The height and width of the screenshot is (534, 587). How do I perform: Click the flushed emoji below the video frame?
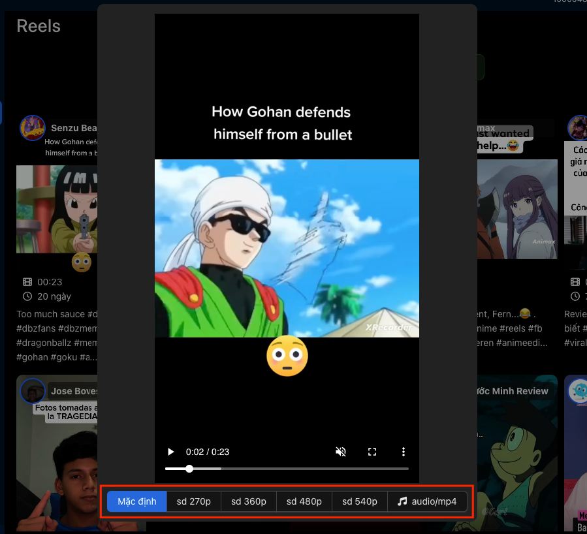coord(287,356)
